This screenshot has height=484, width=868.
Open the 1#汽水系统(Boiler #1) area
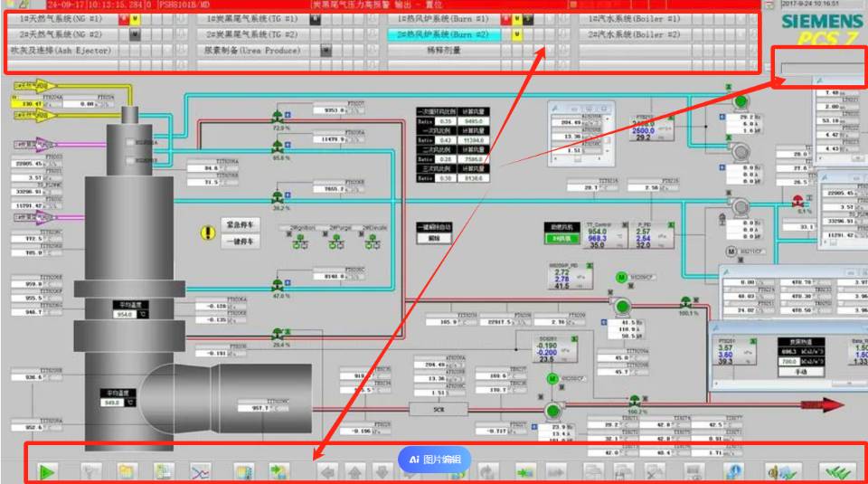634,19
